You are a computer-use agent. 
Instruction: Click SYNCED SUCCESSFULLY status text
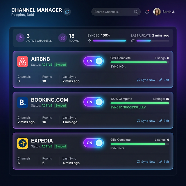pos(128,107)
